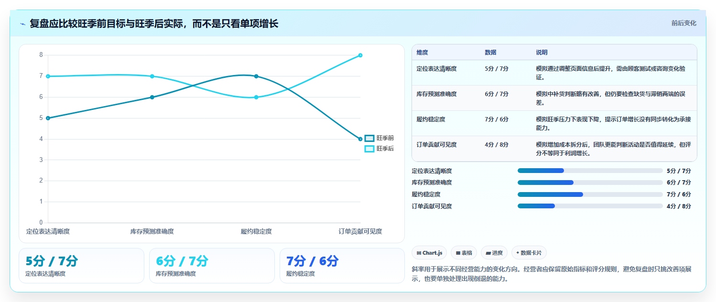Image resolution: width=716 pixels, height=302 pixels.
Task: Click description starting 模拟旺季压力下表现下降
Action: (x=613, y=123)
